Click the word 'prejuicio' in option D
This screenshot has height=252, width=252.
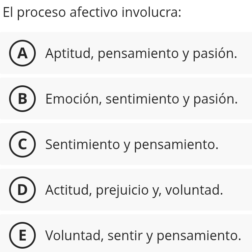click(122, 190)
